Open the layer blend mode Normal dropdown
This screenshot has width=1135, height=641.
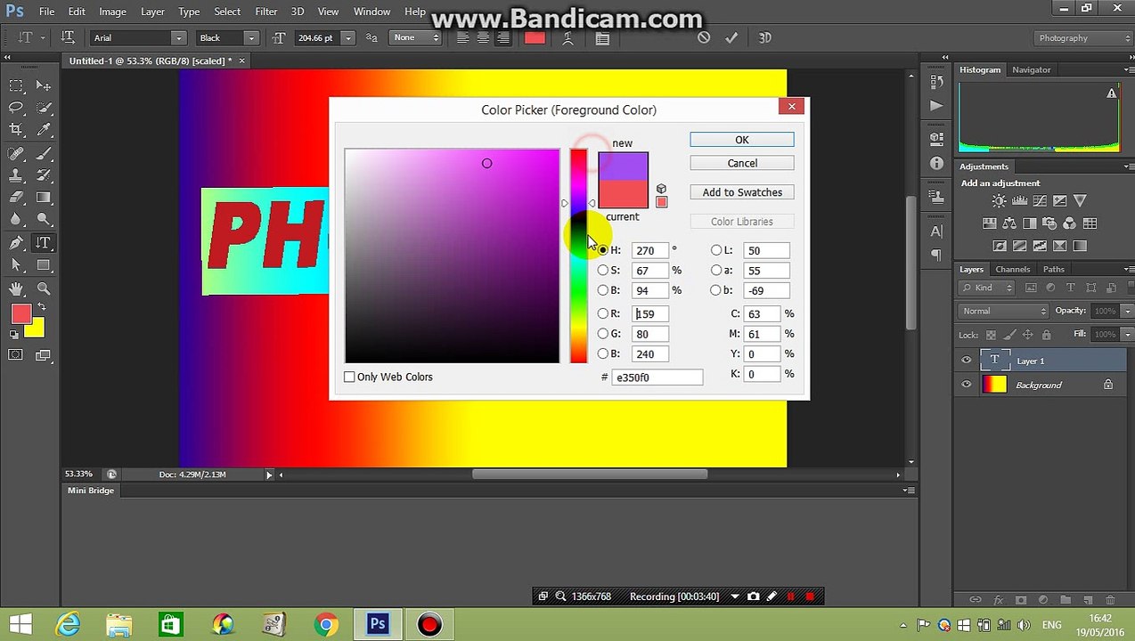click(1005, 311)
